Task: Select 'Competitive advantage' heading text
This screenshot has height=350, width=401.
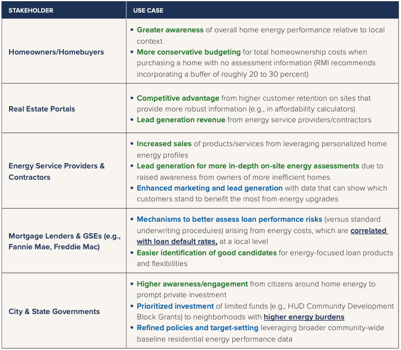Action: tap(178, 98)
